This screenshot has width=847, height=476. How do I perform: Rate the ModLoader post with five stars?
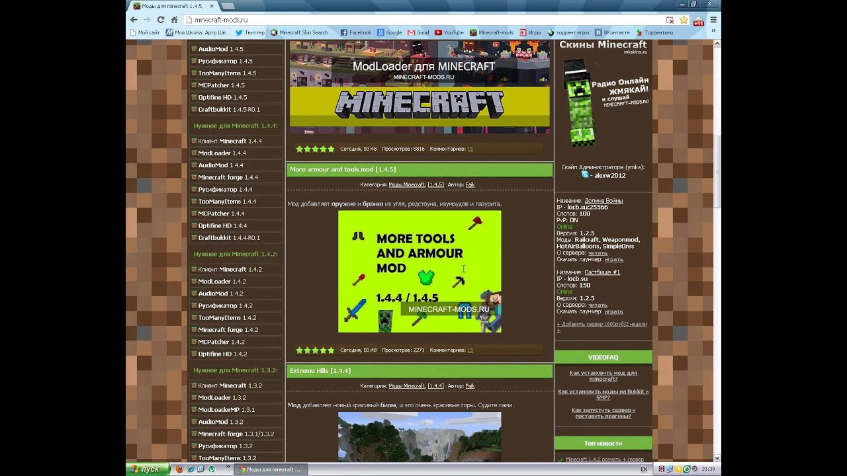pos(315,149)
